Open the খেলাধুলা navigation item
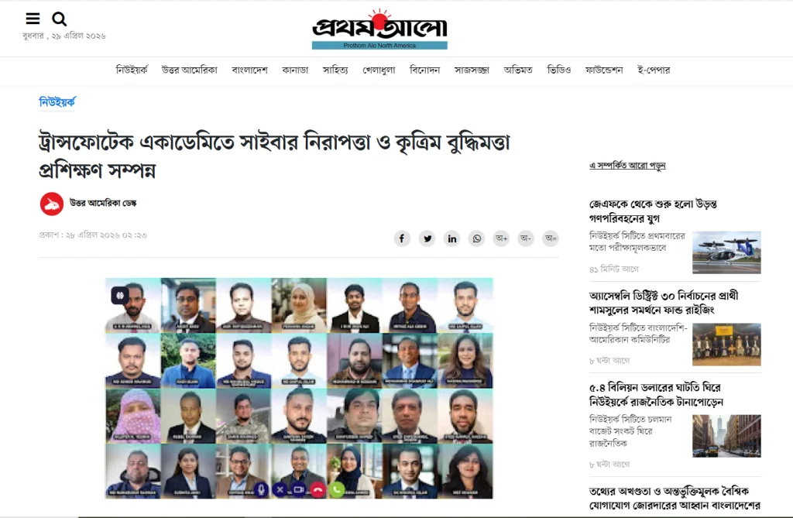Image resolution: width=793 pixels, height=518 pixels. pyautogui.click(x=379, y=70)
